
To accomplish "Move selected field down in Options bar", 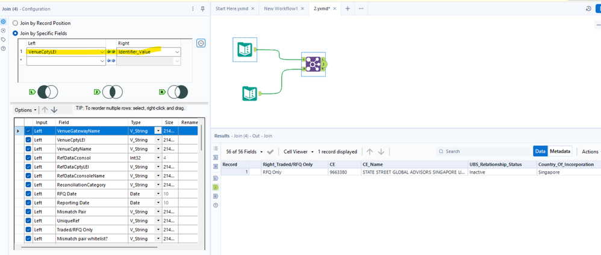I will tap(54, 110).
